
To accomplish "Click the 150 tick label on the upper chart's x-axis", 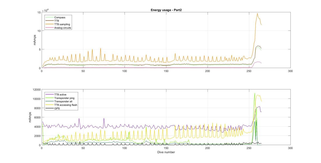I will click(x=166, y=71).
